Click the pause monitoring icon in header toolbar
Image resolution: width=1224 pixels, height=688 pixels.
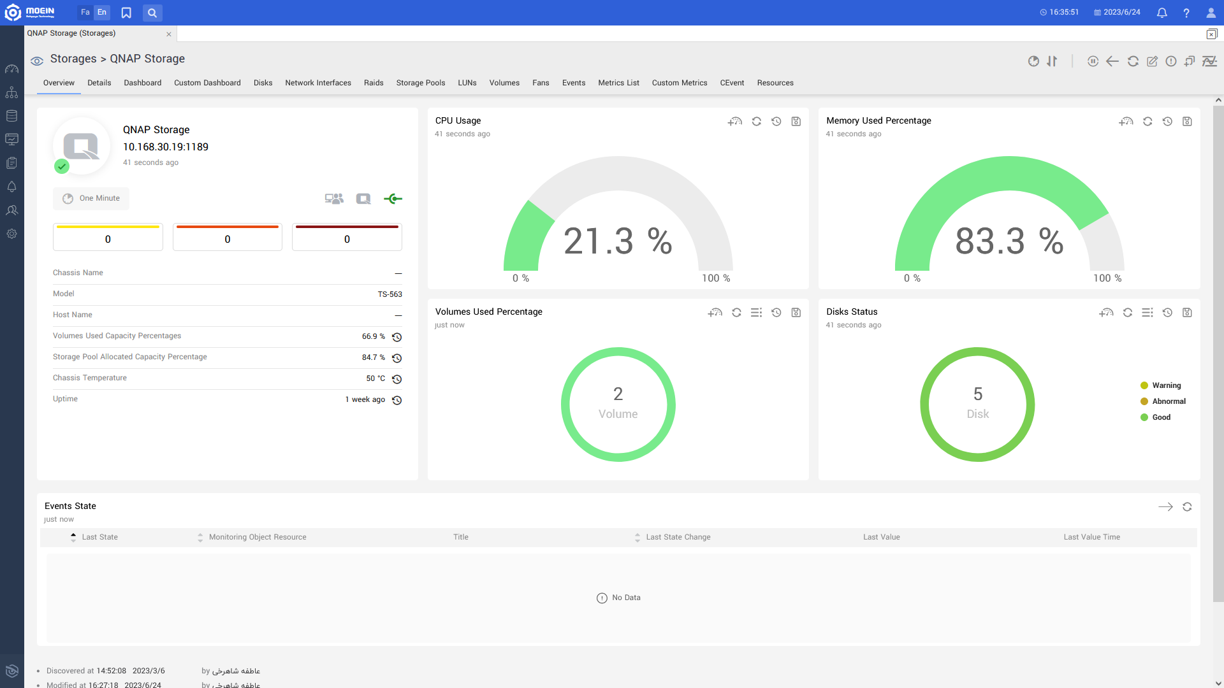1093,61
